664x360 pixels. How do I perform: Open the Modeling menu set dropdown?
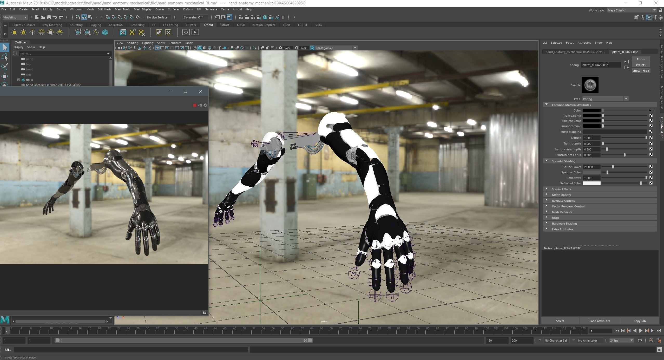(15, 17)
